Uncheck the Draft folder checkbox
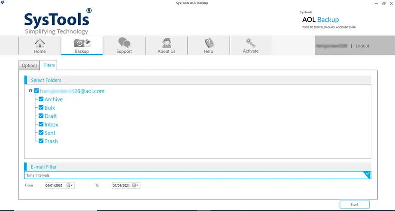 [41, 116]
